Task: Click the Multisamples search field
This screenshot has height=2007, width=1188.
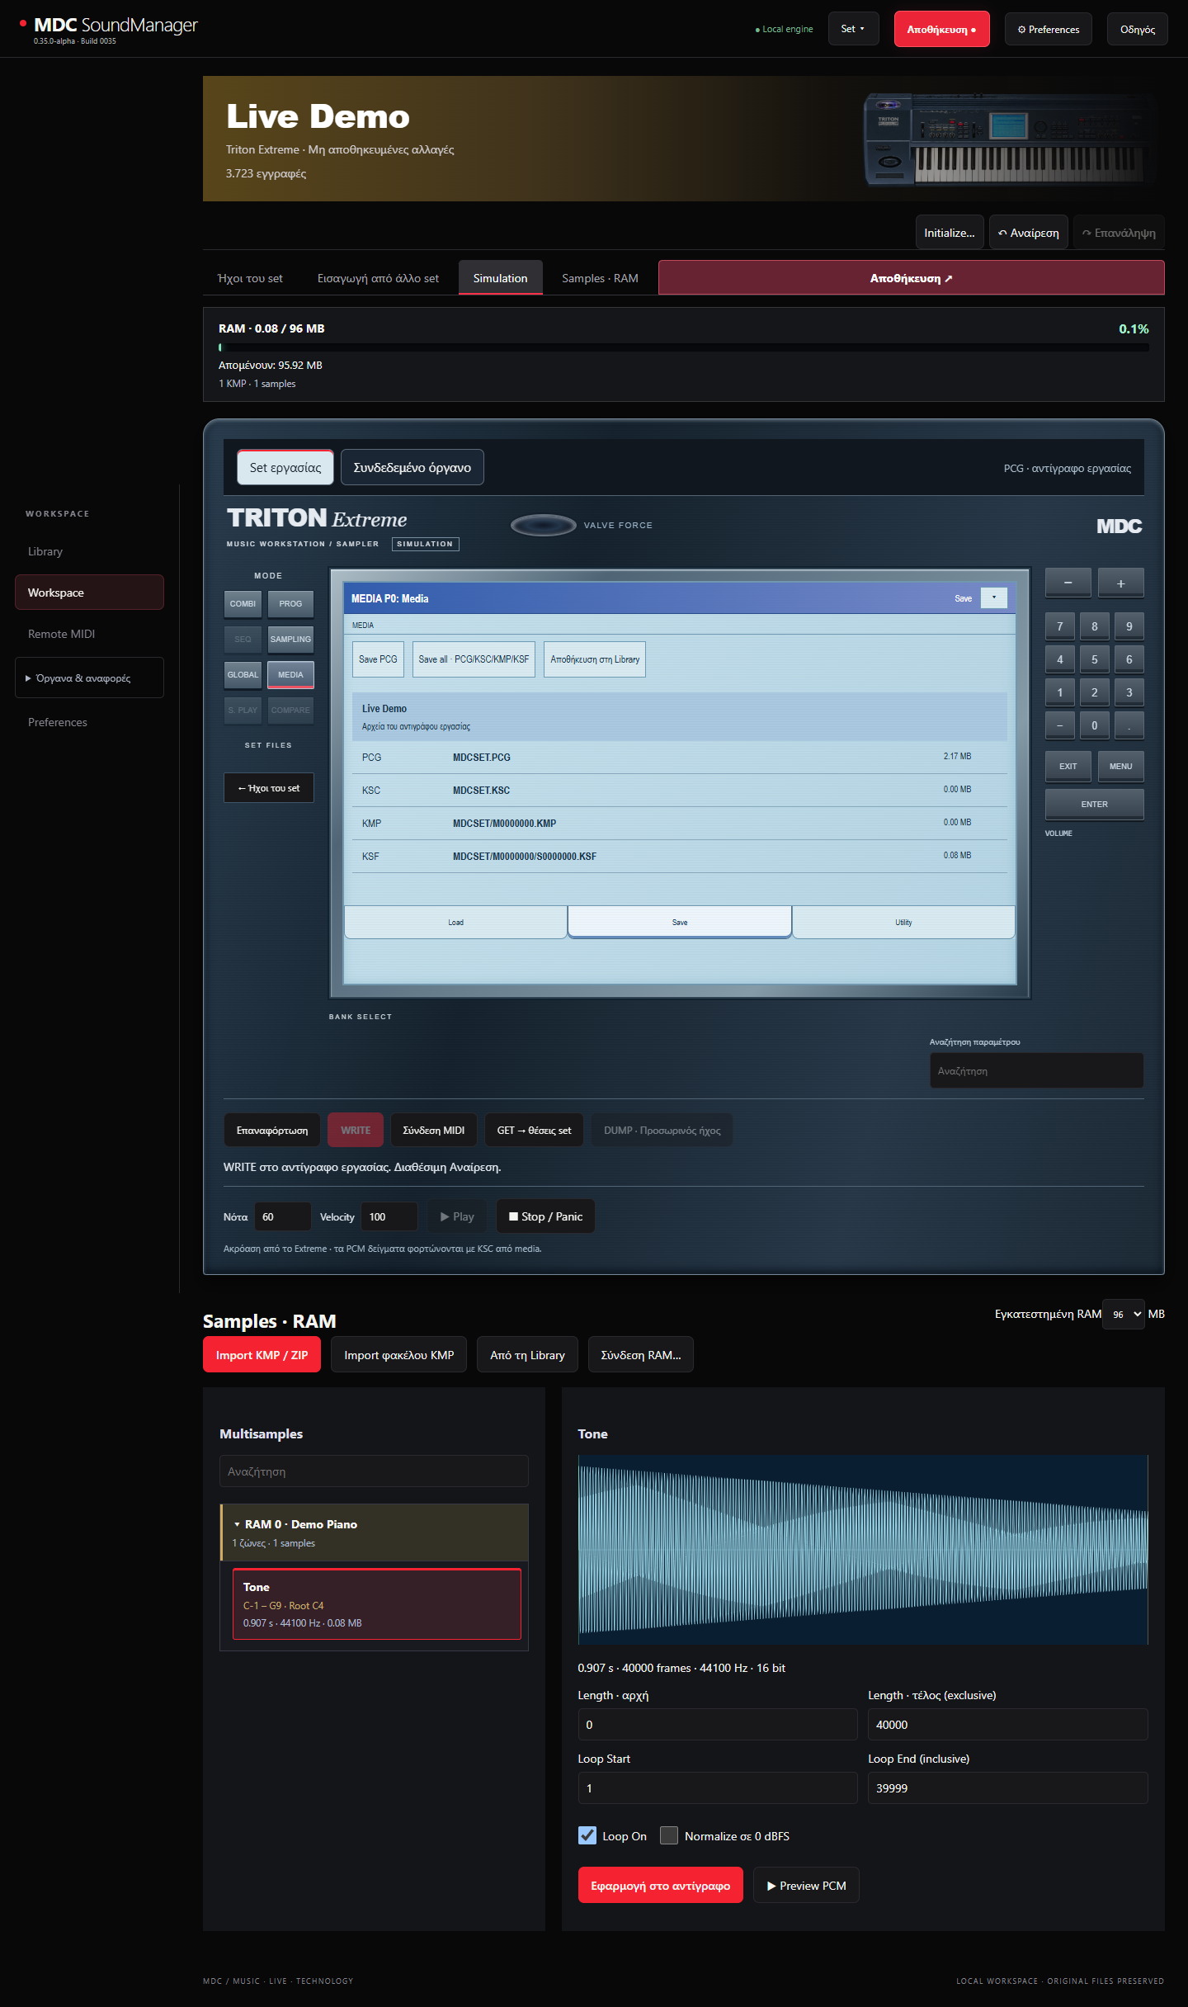Action: point(374,1471)
